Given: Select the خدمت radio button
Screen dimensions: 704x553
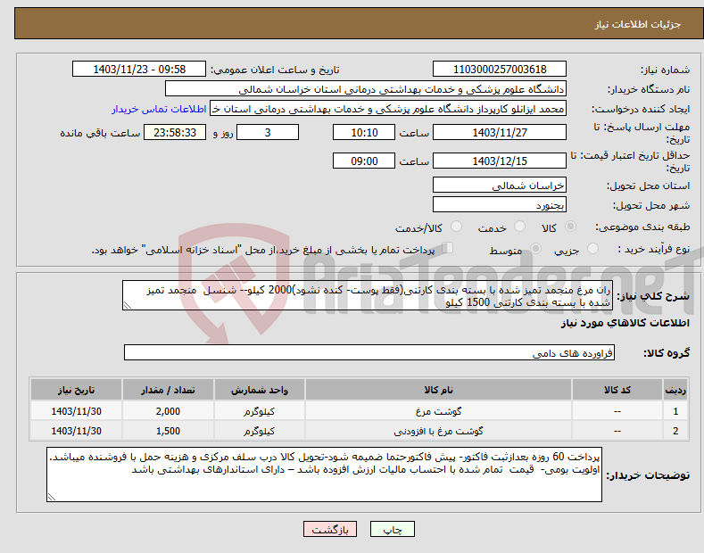Looking at the screenshot, I should click(x=519, y=227).
